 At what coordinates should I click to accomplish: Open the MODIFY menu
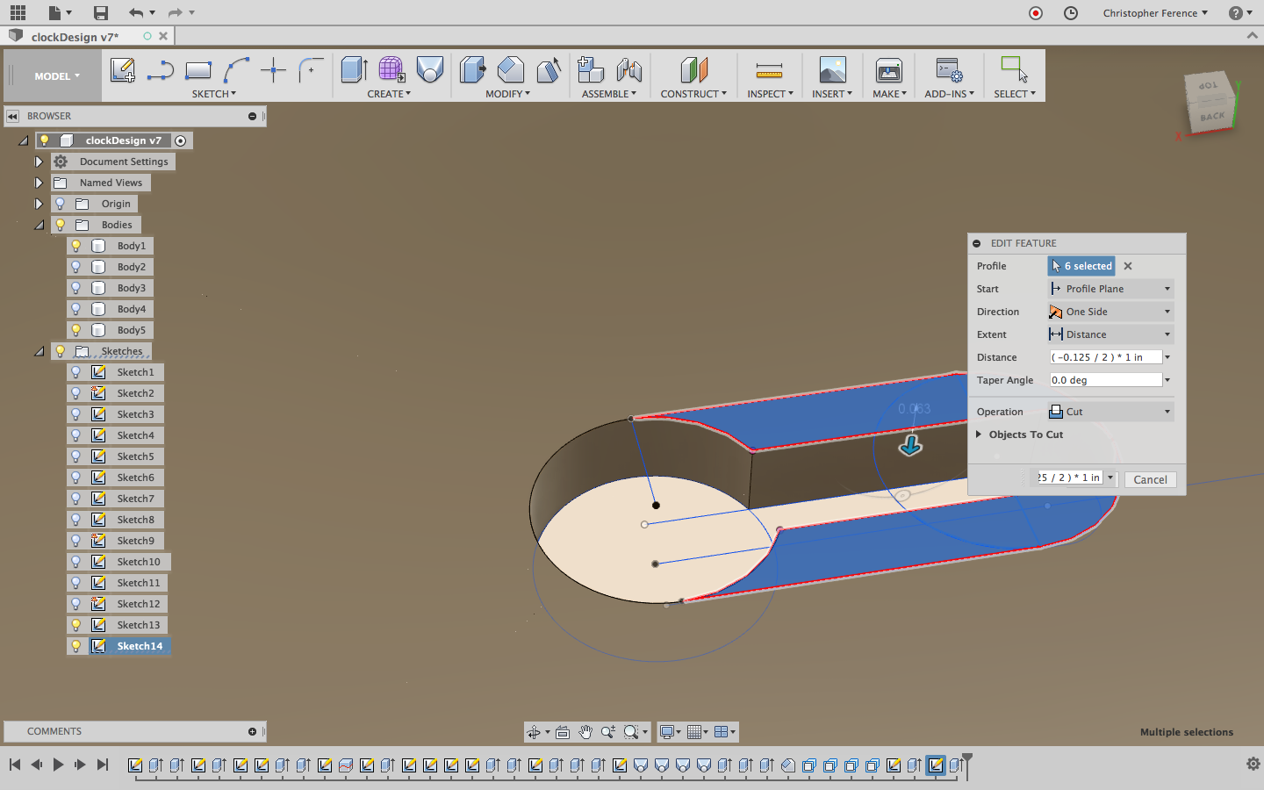click(x=507, y=94)
